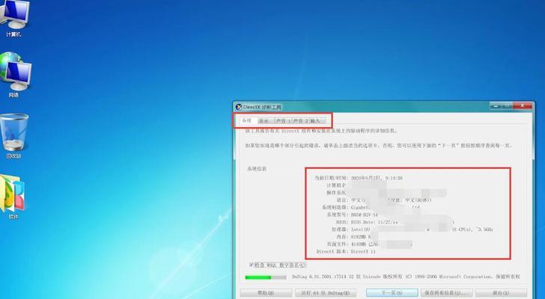Open the 软件 folder desktop icon
The height and width of the screenshot is (299, 545).
click(13, 197)
